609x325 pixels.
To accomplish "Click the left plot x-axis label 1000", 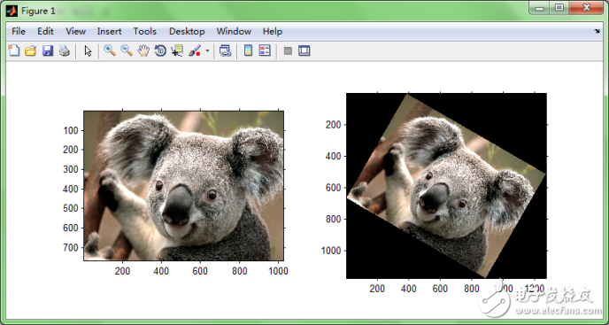I will [x=278, y=271].
